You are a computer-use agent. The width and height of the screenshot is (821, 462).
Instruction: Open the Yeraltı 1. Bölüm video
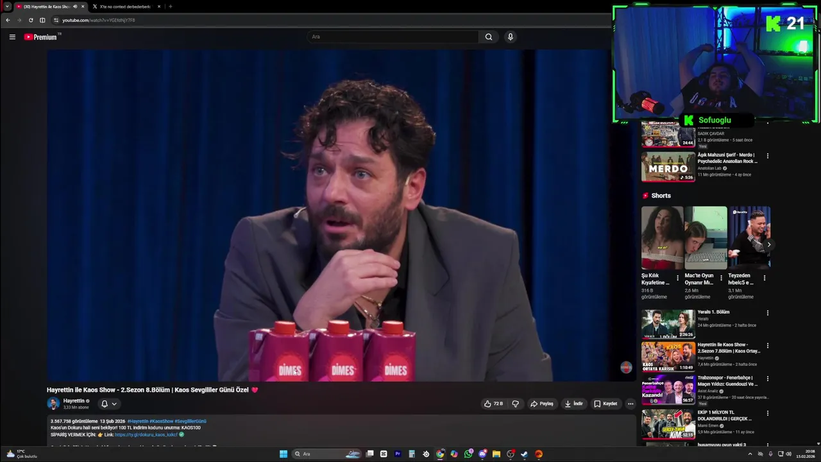tap(668, 324)
